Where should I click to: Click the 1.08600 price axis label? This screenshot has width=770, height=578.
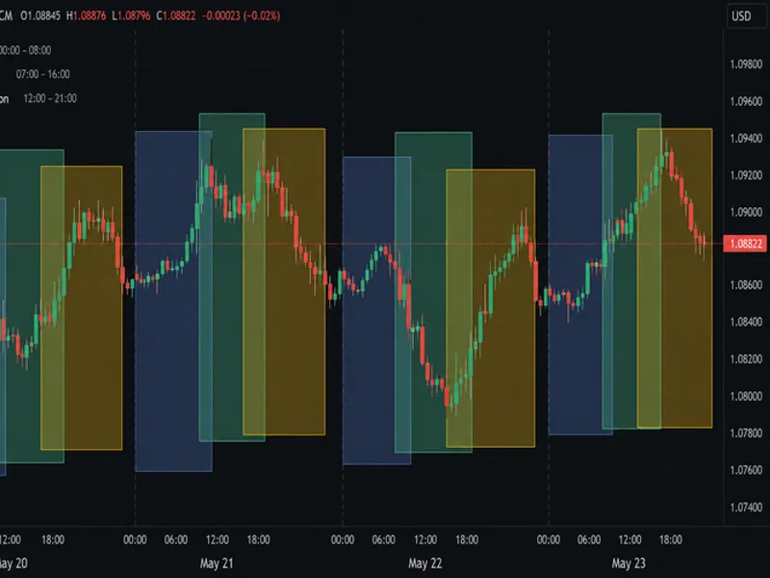[x=746, y=285]
